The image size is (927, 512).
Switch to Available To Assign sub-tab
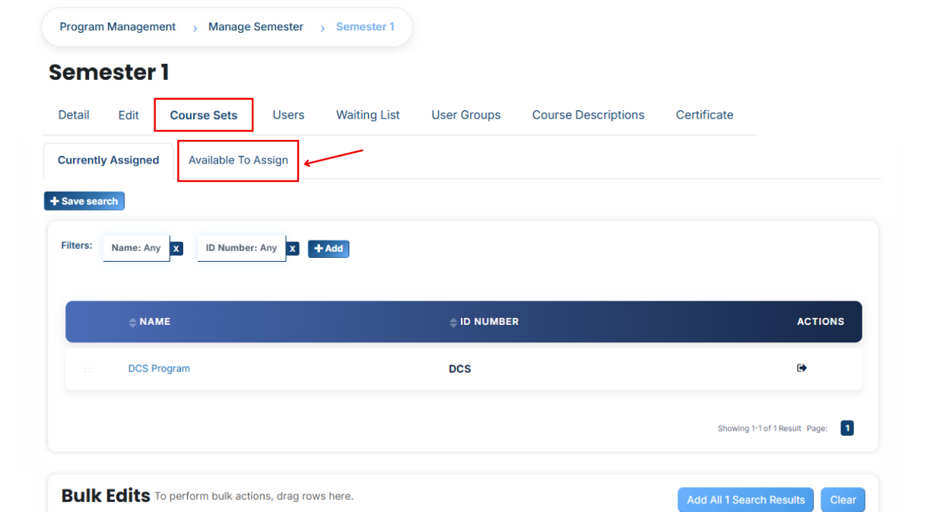pyautogui.click(x=238, y=161)
